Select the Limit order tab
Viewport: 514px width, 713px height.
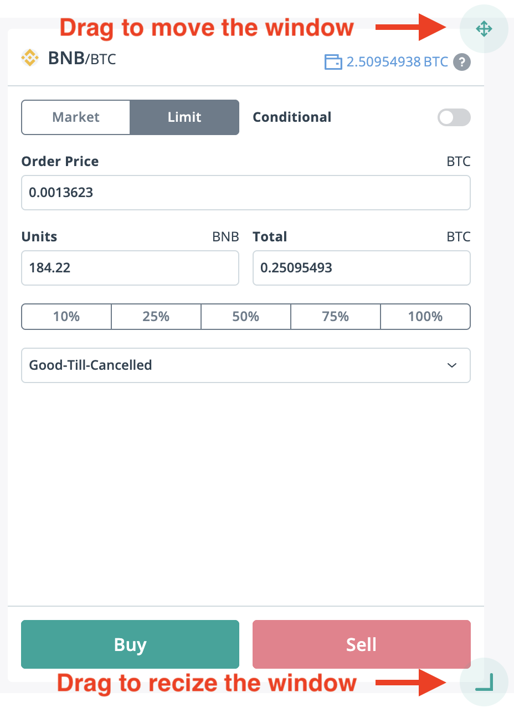184,117
